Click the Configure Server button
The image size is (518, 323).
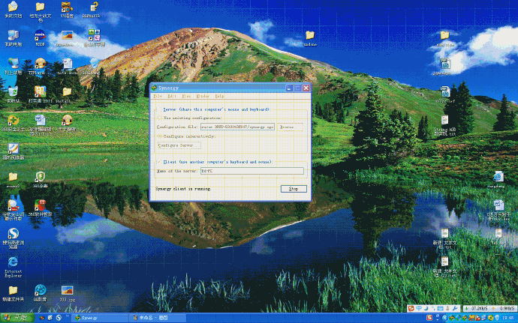[x=177, y=145]
